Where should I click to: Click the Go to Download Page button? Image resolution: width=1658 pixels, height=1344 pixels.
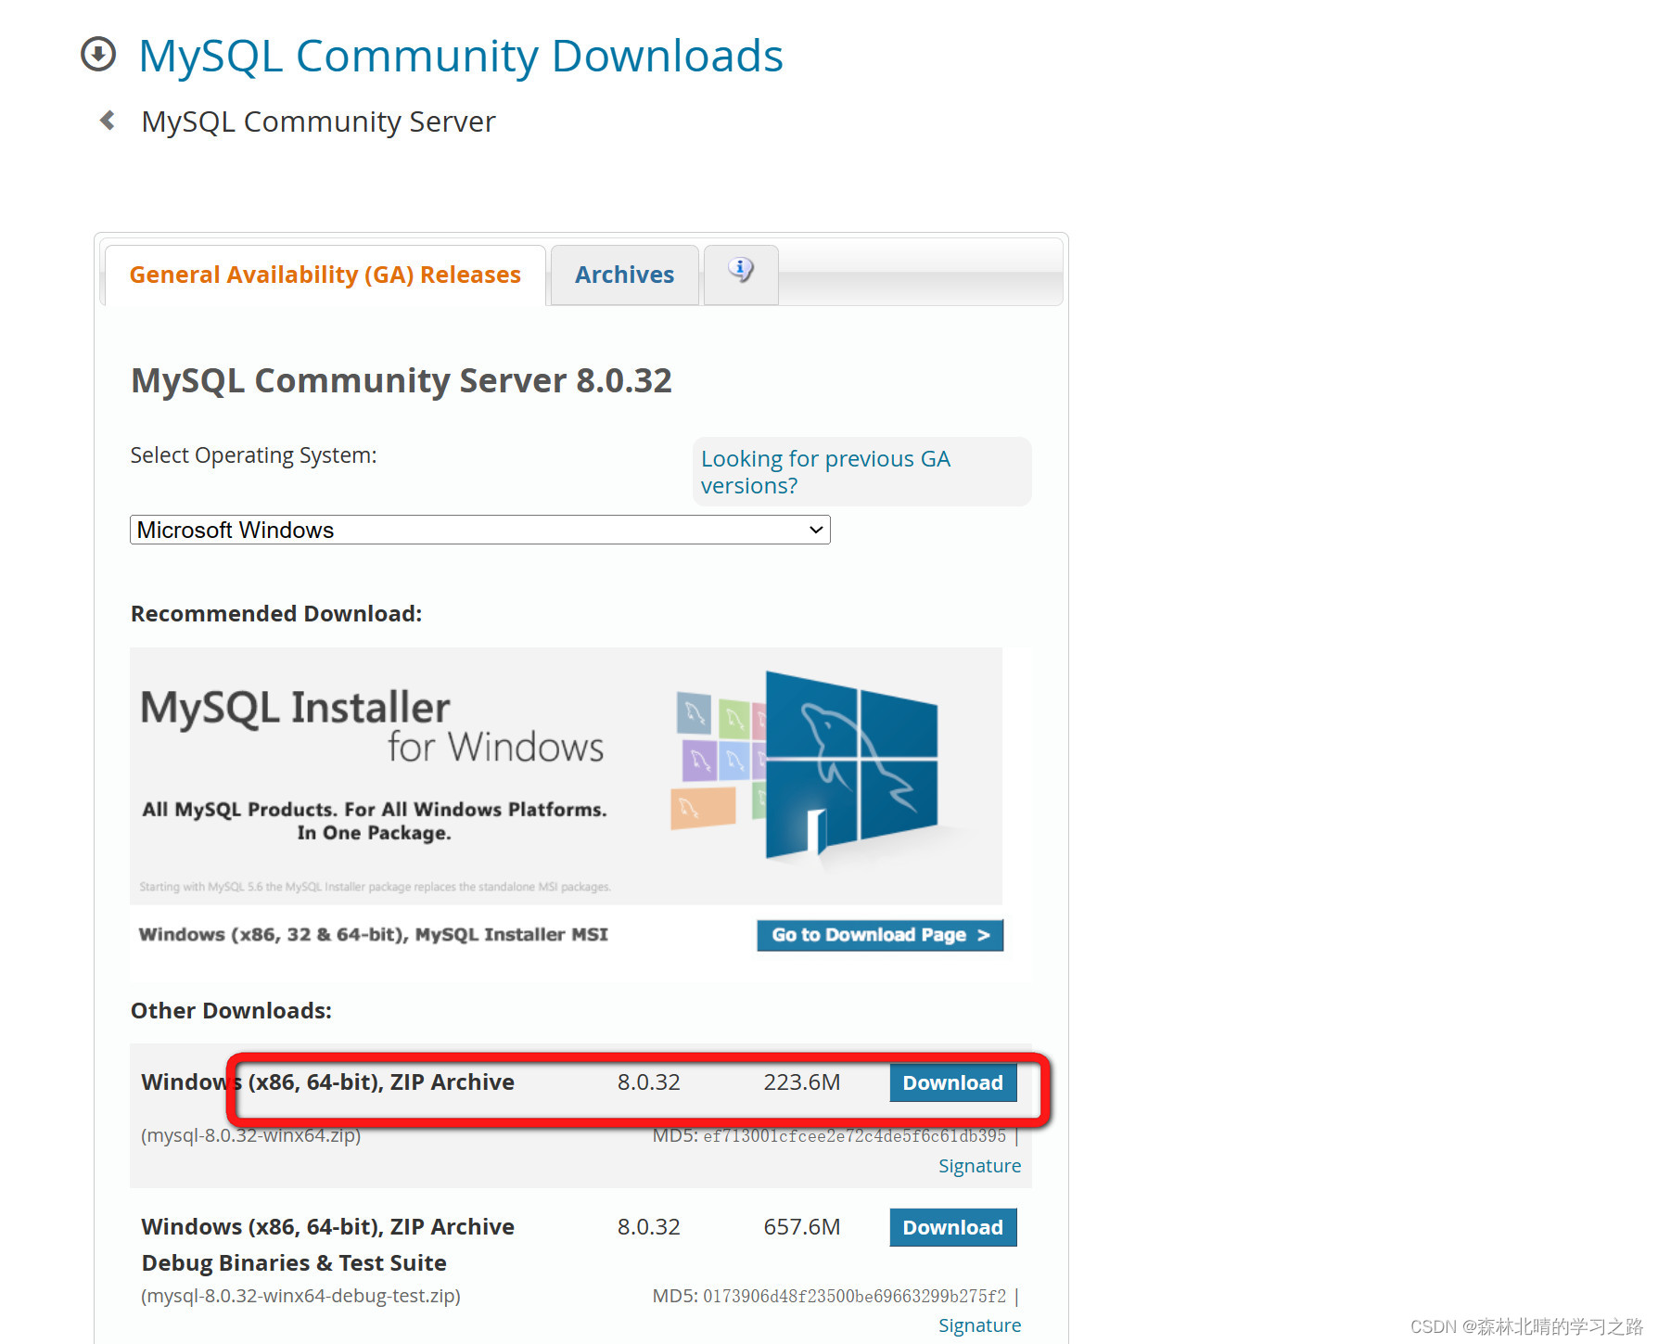pyautogui.click(x=880, y=935)
